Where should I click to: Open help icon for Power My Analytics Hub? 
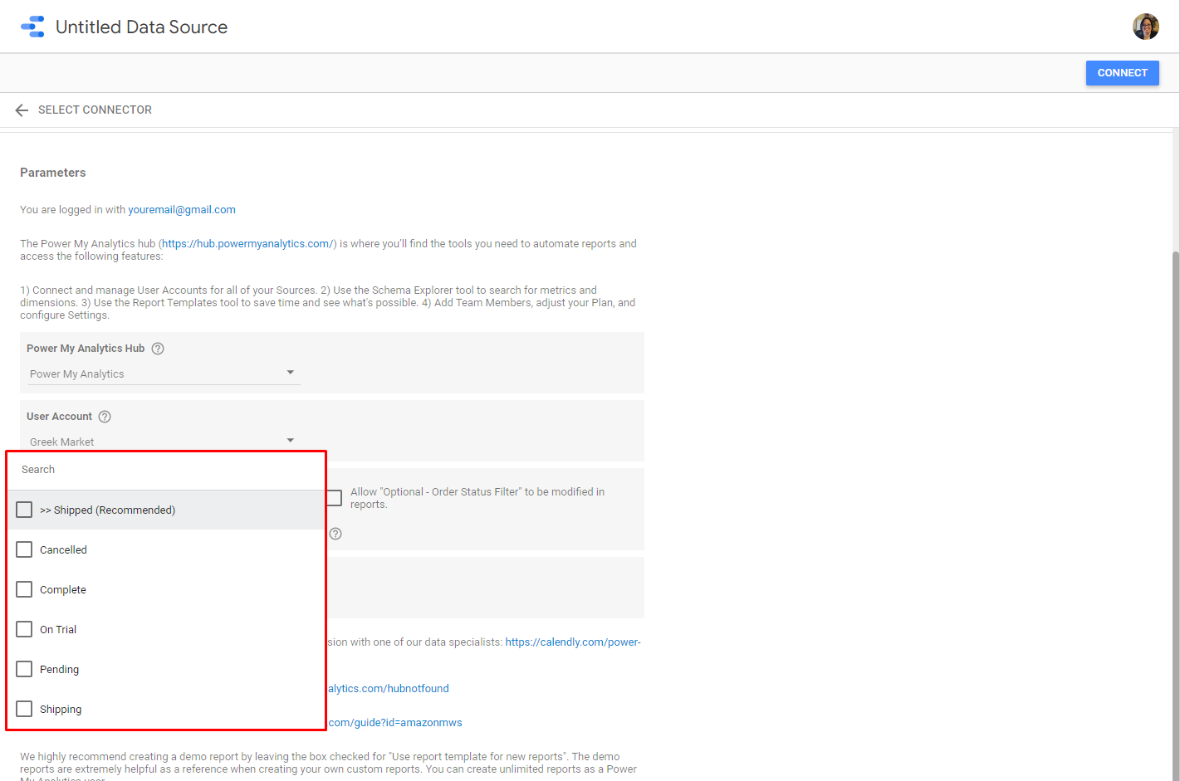pyautogui.click(x=158, y=349)
